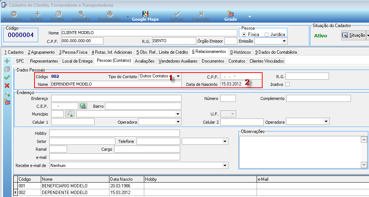Click the Grade toolbar icon
369x197 pixels.
231,14
